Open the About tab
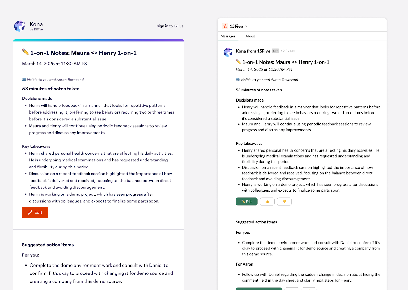 point(250,36)
